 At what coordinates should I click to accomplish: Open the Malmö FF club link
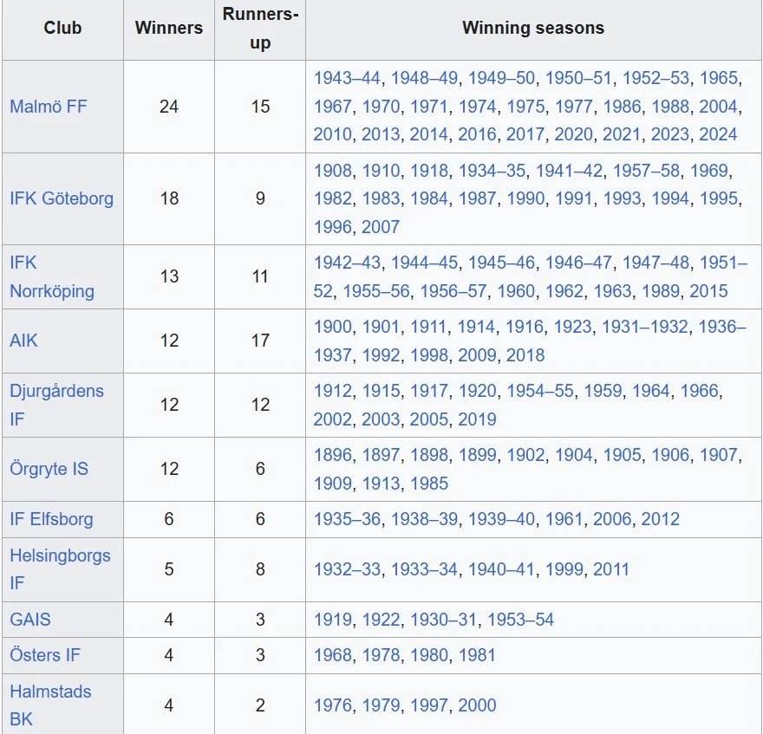pyautogui.click(x=49, y=107)
